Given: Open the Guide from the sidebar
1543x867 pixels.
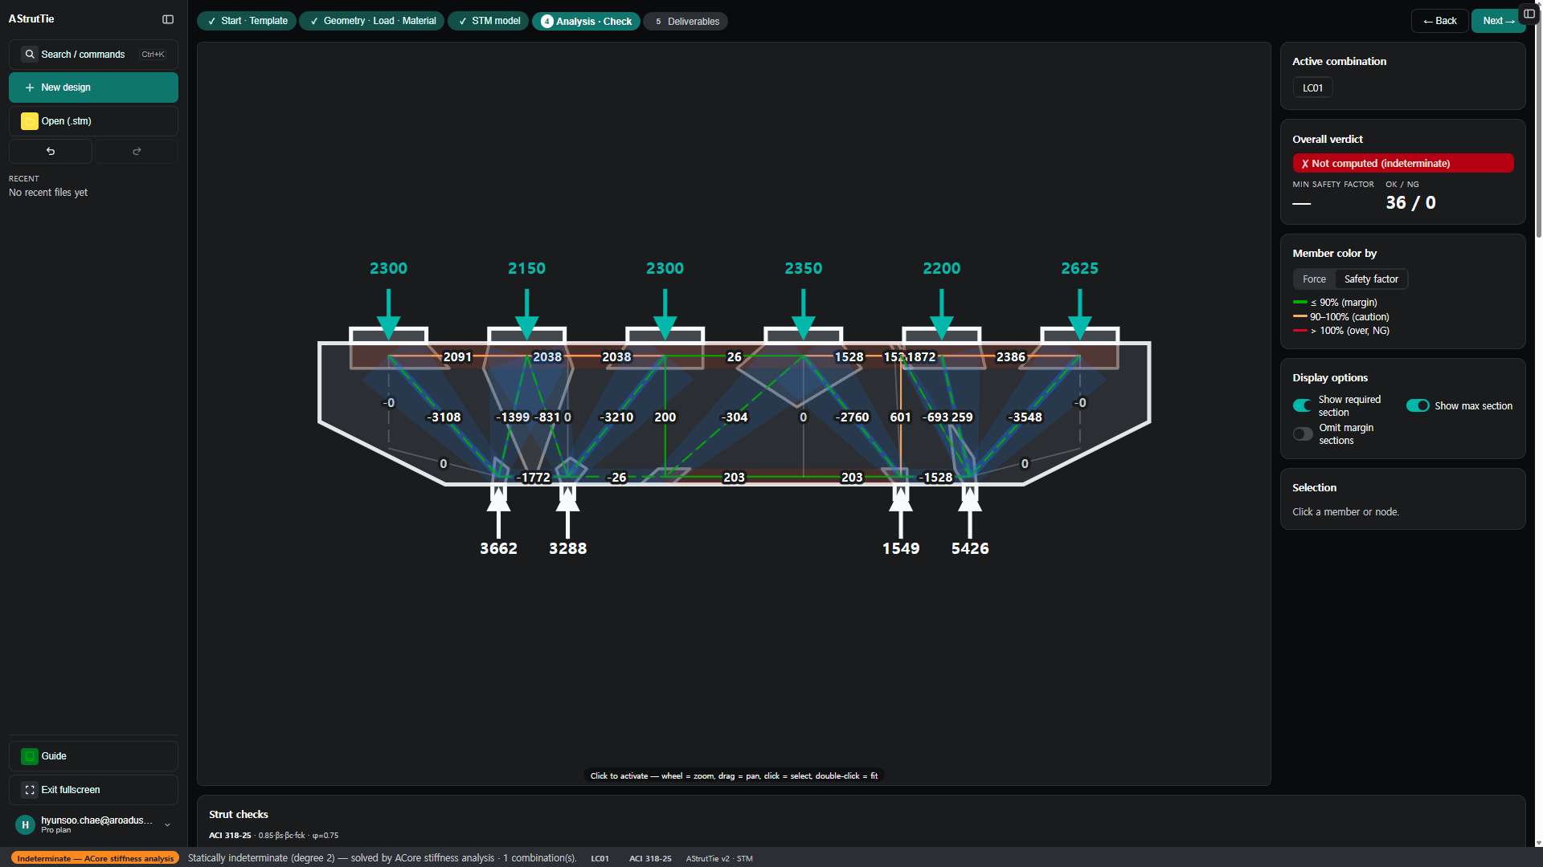Looking at the screenshot, I should (x=93, y=756).
